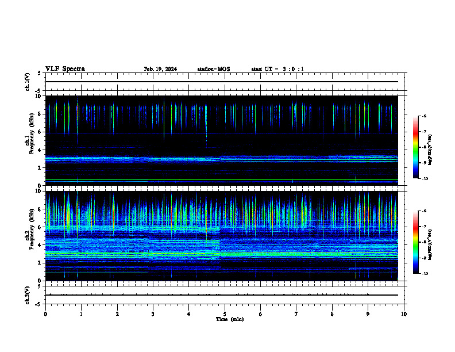Click time axis tick label '8'

[x=332, y=314]
